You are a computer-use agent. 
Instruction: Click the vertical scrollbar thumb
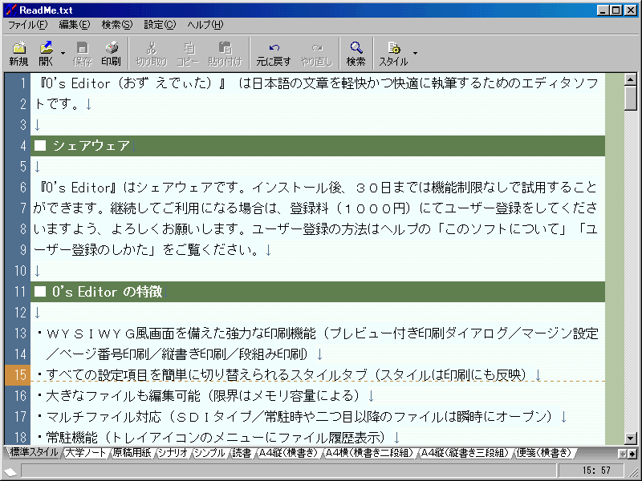pos(631,98)
